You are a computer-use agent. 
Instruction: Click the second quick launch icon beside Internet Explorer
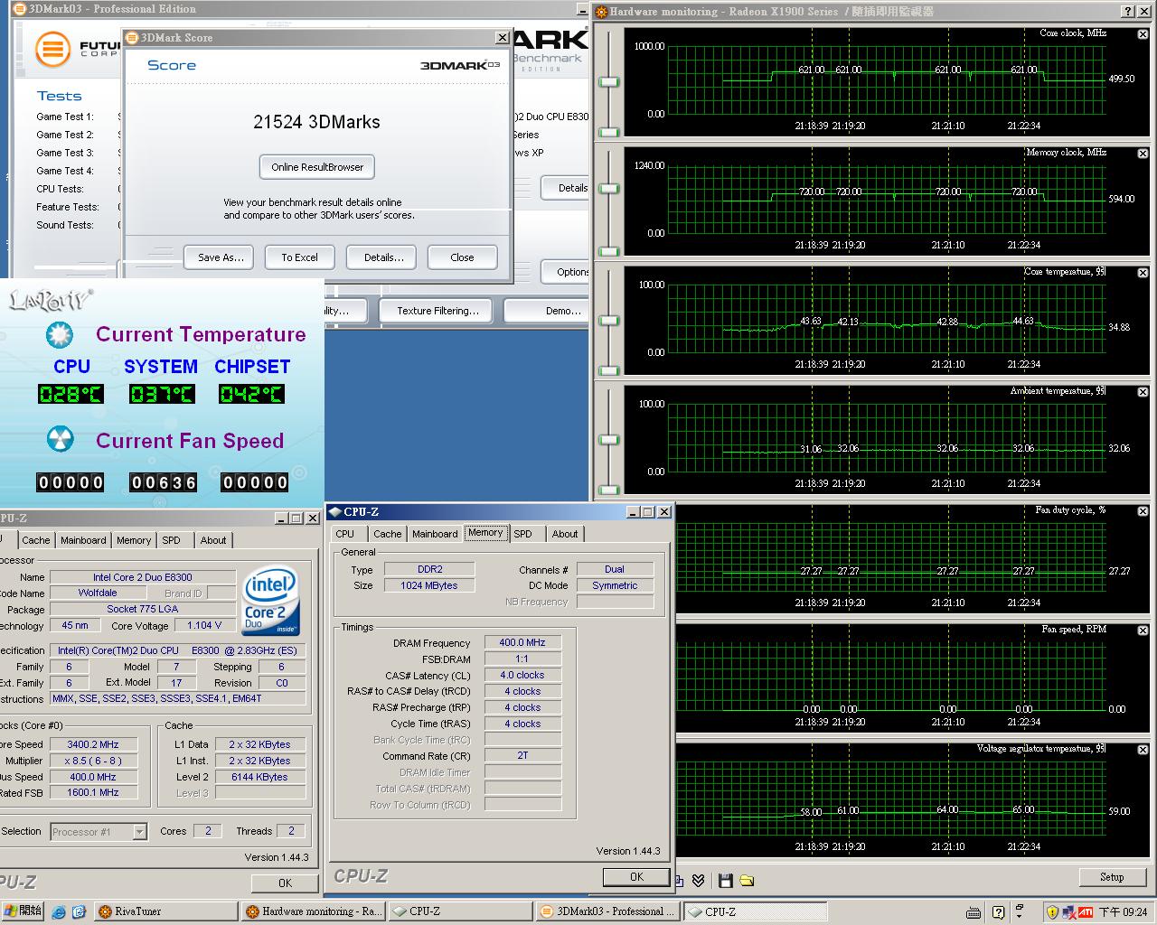(79, 911)
